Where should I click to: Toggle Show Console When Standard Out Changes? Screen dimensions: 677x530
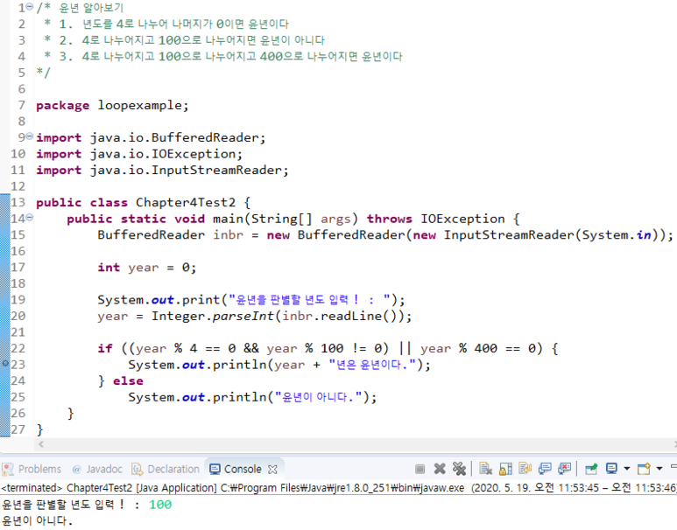tap(545, 469)
